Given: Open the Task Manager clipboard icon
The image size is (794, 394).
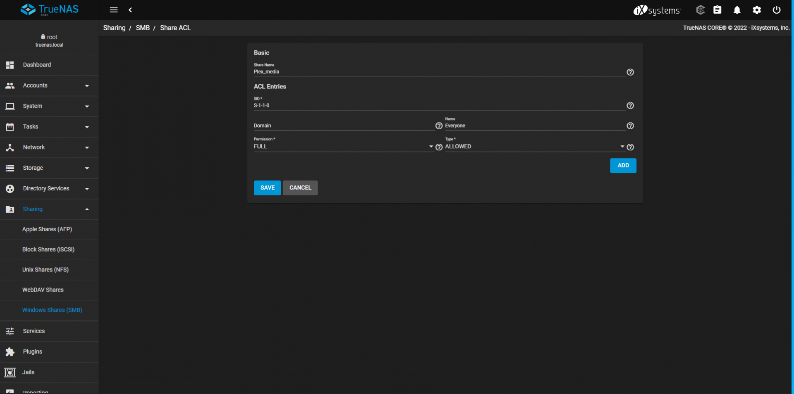Looking at the screenshot, I should 717,10.
